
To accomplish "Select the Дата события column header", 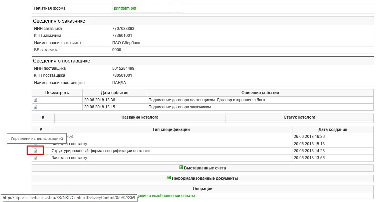I will (115, 93).
